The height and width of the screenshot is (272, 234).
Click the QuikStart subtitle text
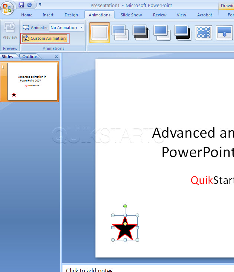pos(212,180)
